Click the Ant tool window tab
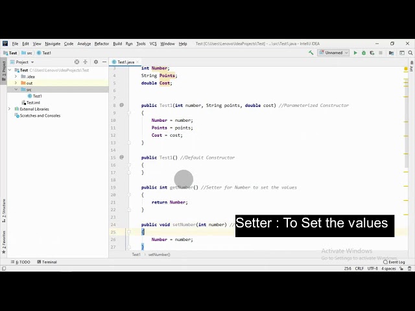The width and height of the screenshot is (415, 311). click(412, 66)
